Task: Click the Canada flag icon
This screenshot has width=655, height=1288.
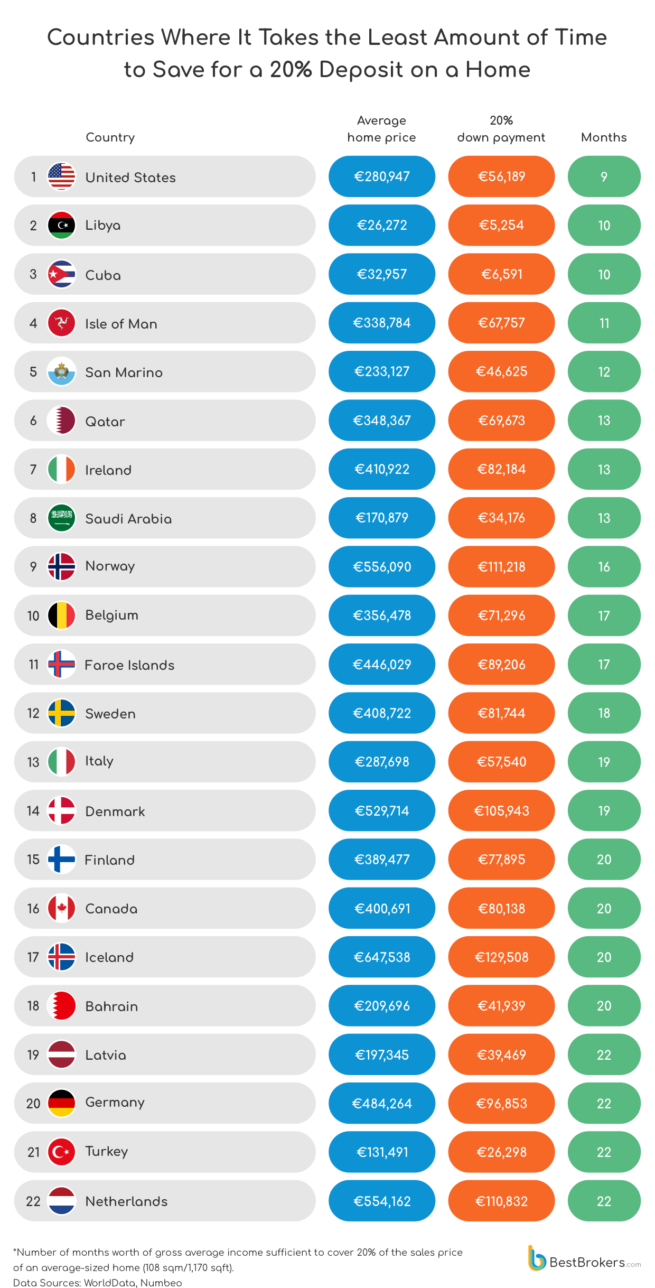Action: point(61,908)
